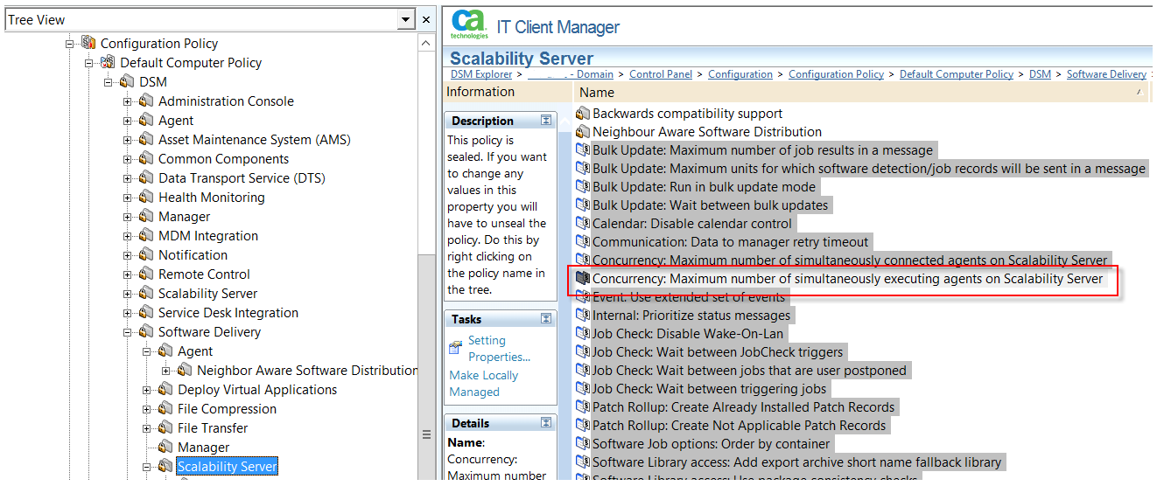Expand Asset Maintenance System (AMS) node
1157x486 pixels.
coord(127,140)
